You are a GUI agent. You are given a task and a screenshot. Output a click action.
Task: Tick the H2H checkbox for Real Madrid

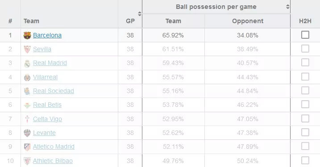point(305,62)
